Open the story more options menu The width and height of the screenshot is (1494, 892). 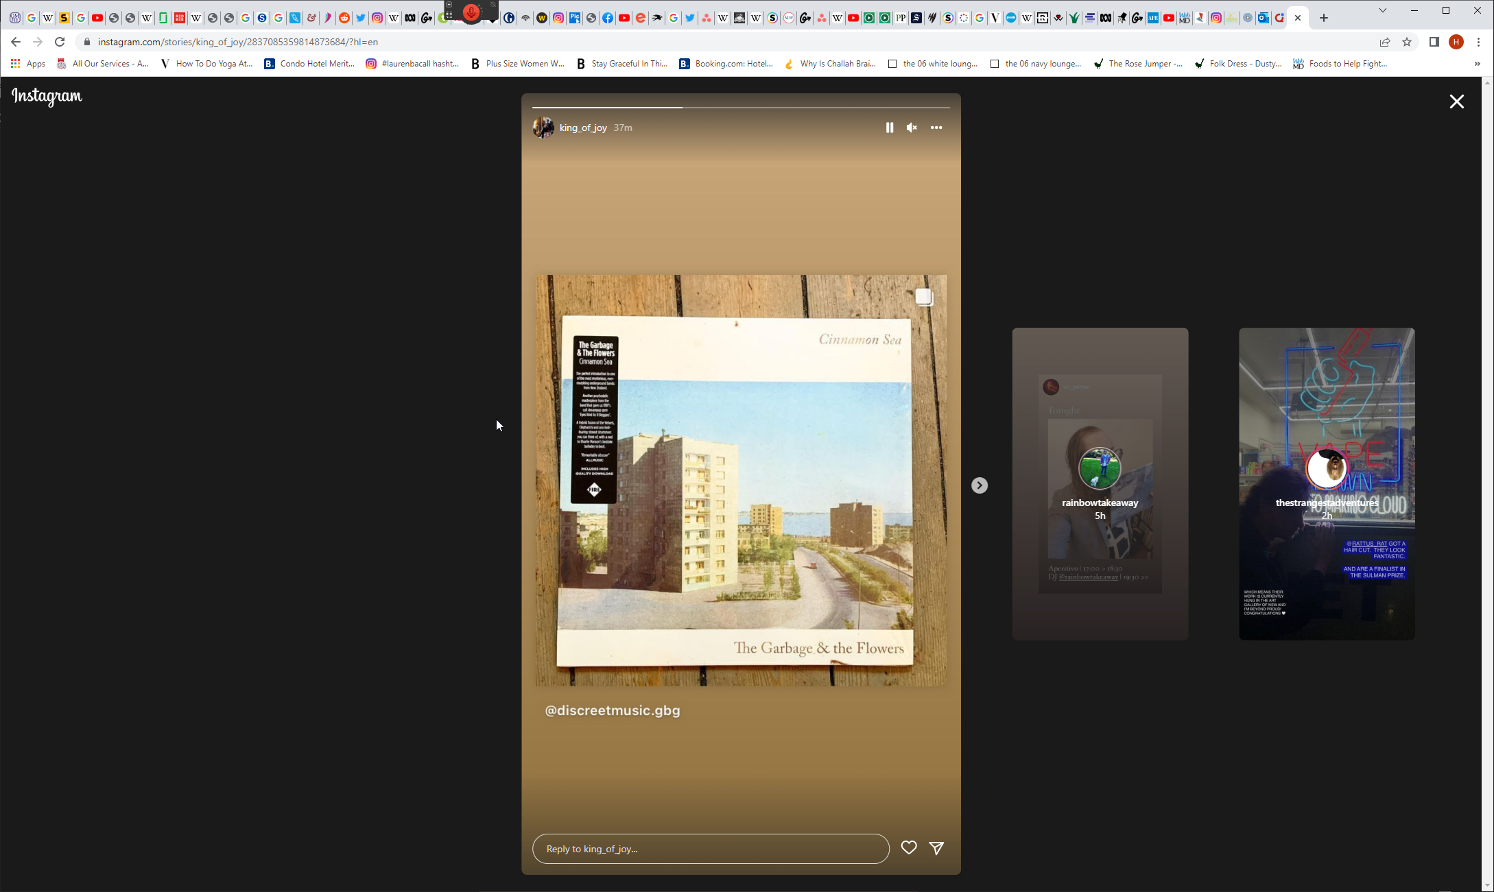tap(936, 128)
